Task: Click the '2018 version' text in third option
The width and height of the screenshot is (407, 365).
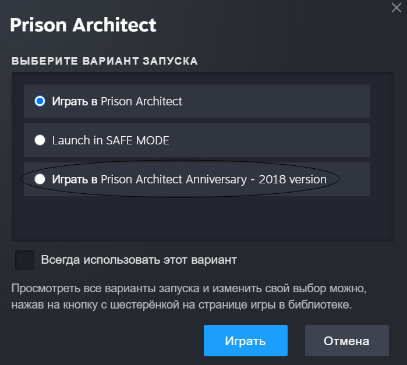Action: pos(292,179)
